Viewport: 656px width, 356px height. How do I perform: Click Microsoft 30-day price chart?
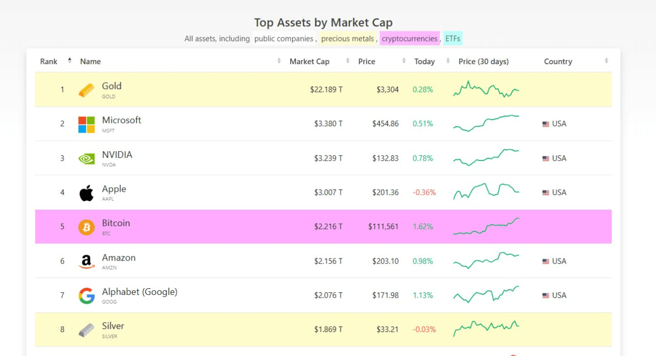486,124
